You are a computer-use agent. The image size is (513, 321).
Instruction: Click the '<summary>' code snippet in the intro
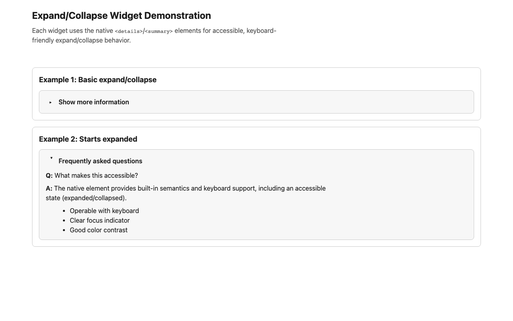coord(158,31)
